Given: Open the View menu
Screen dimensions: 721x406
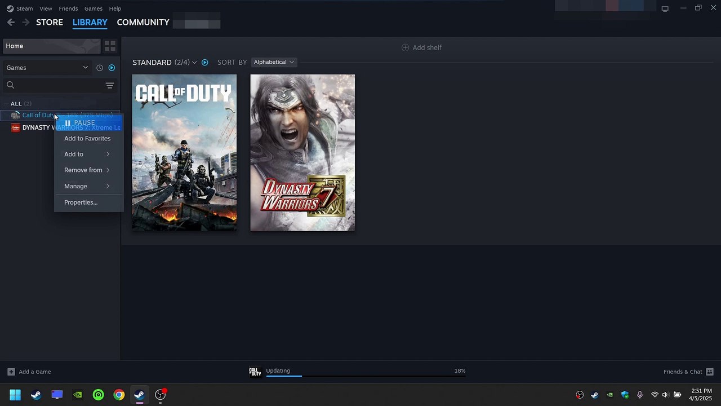Looking at the screenshot, I should pos(46,8).
